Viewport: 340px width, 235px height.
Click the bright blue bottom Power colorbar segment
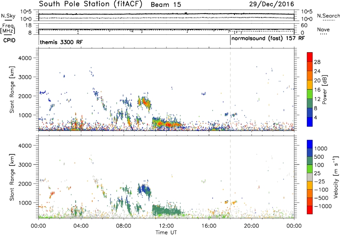click(x=310, y=122)
